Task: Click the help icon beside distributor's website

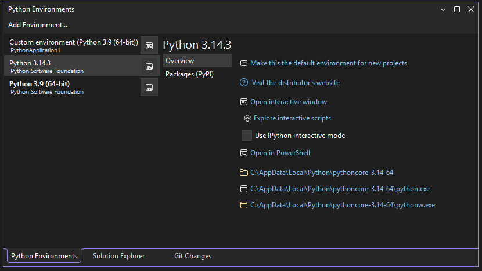Action: pos(244,83)
